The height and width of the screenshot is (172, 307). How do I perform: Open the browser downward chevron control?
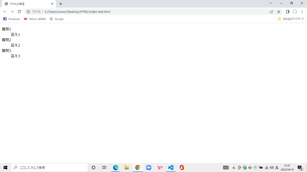(x=271, y=4)
